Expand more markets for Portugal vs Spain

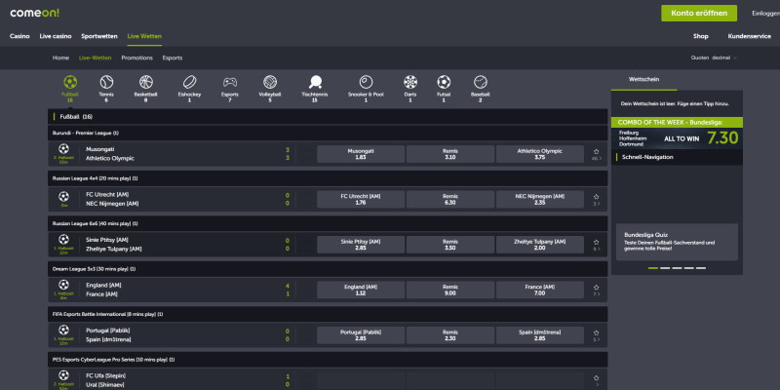(x=597, y=339)
